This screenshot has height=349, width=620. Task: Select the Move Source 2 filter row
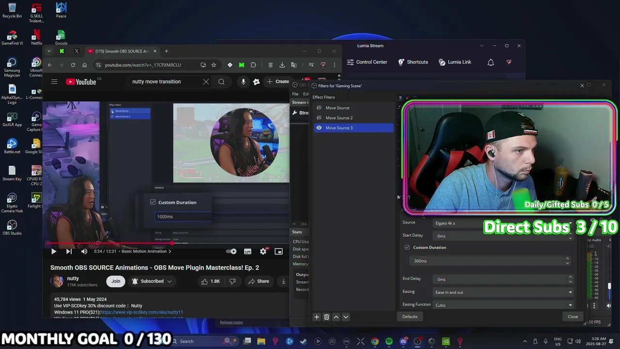point(353,118)
